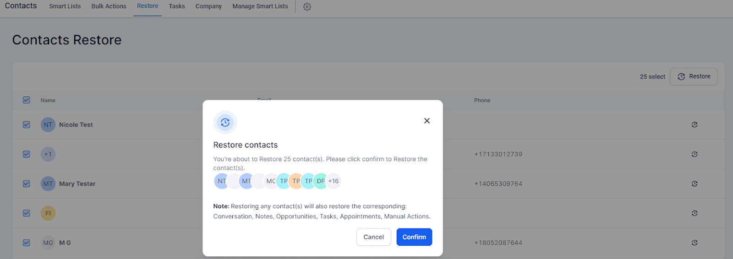The image size is (733, 259).
Task: Confirm restoring the 25 contacts
Action: (x=414, y=237)
